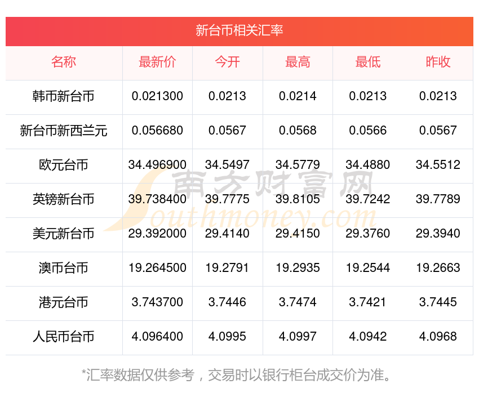Click the 人民币 open value 4.0995

pyautogui.click(x=227, y=337)
